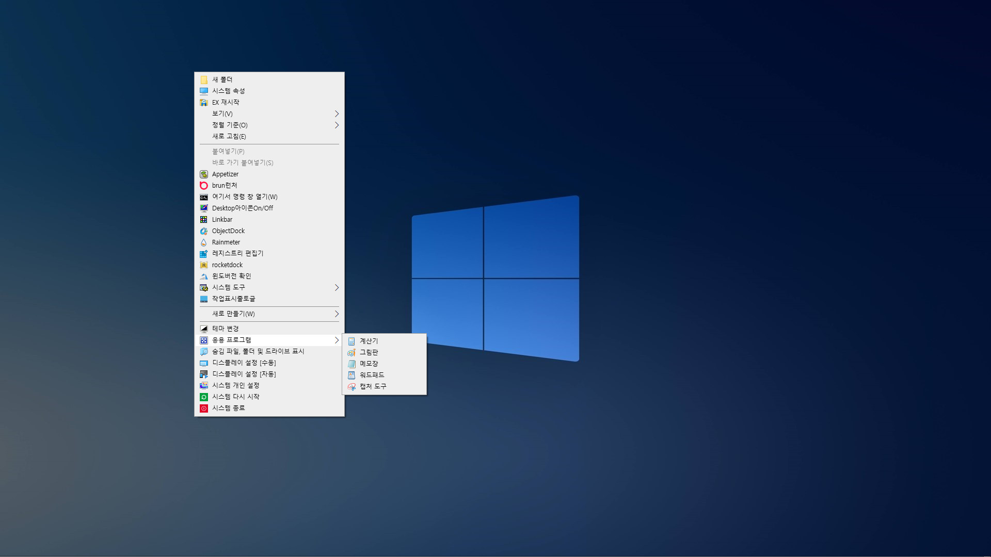Expand the 새로 만들기(W) submenu

click(x=269, y=314)
